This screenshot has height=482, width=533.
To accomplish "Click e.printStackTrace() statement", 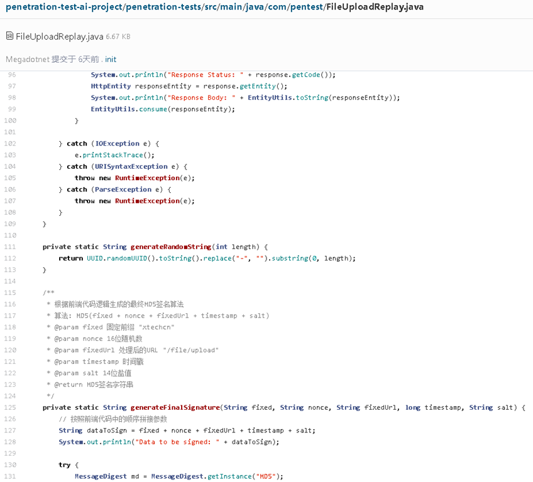I will tap(114, 155).
